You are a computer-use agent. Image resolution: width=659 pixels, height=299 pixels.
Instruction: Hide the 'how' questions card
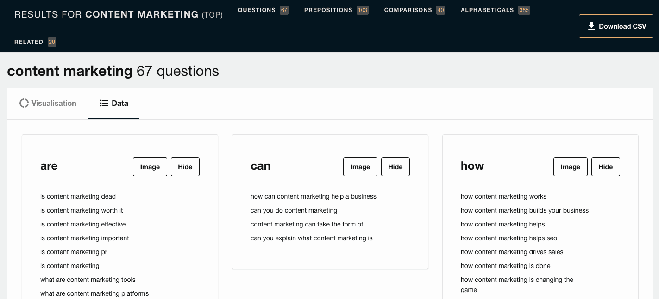tap(605, 167)
